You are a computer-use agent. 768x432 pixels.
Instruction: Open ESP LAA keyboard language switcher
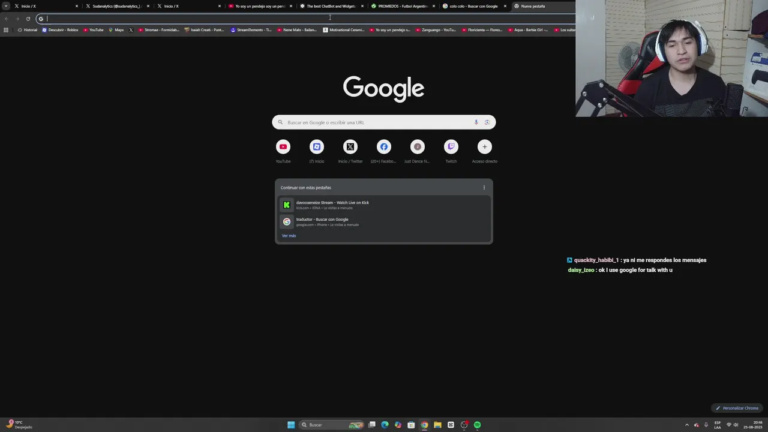coord(718,425)
